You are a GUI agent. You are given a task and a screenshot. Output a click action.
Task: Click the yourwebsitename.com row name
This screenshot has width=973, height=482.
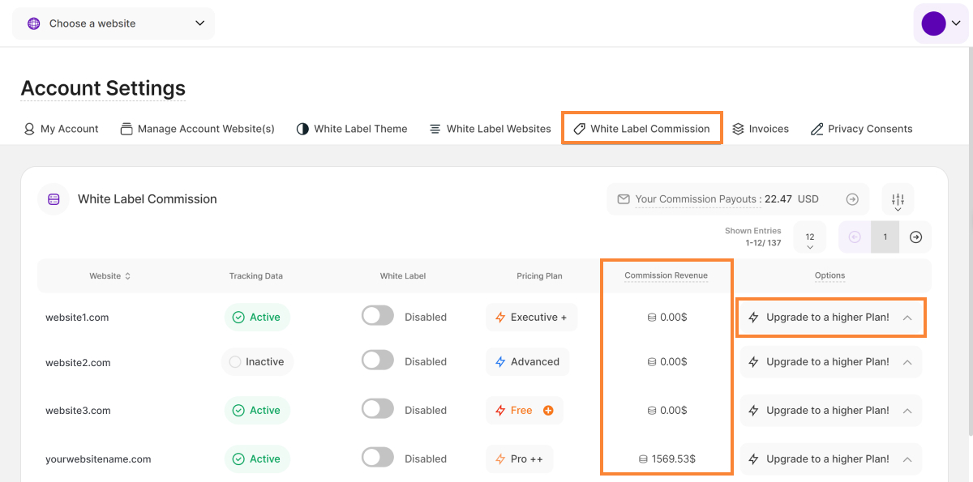click(98, 459)
